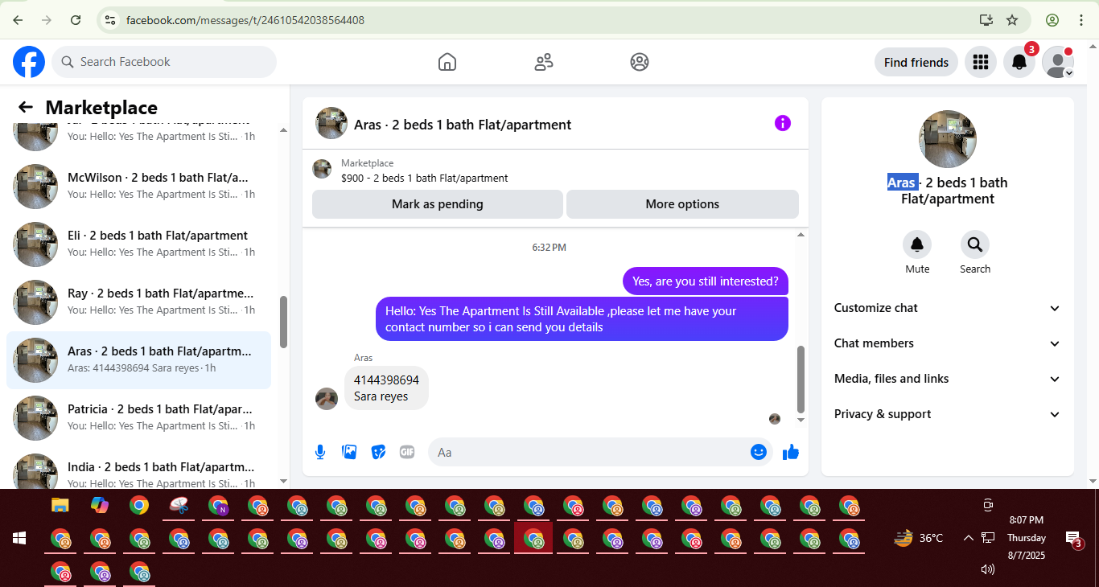Image resolution: width=1099 pixels, height=587 pixels.
Task: Click the Search Facebook field
Action: coord(164,62)
